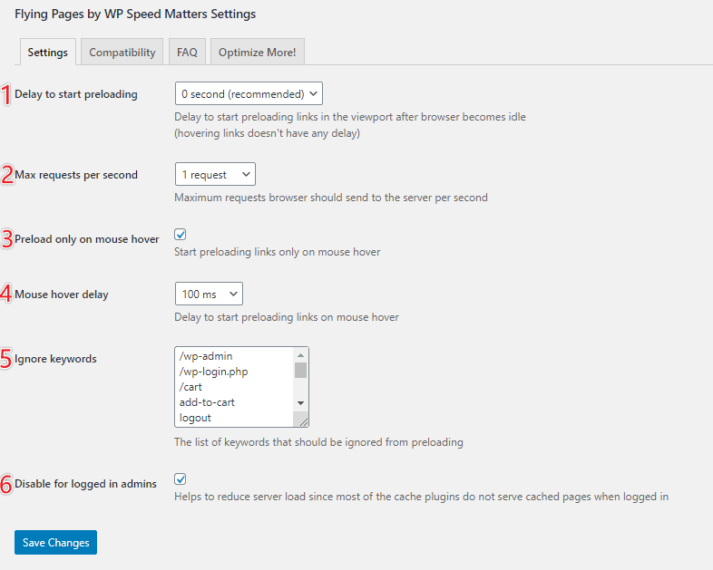Place cursor on the /wp-admin keyword line
713x570 pixels.
[x=206, y=356]
